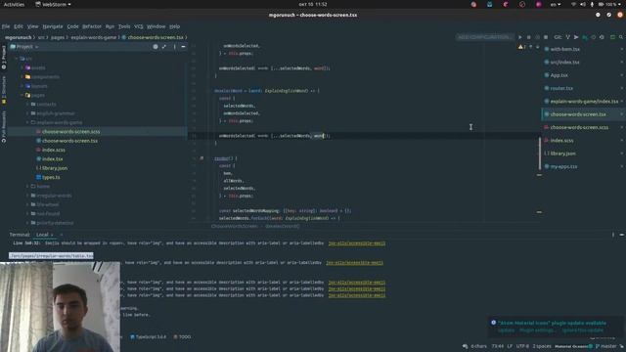Viewport: 626px width, 352px height.
Task: Switch to src/index.tsx editor tab
Action: [x=564, y=63]
